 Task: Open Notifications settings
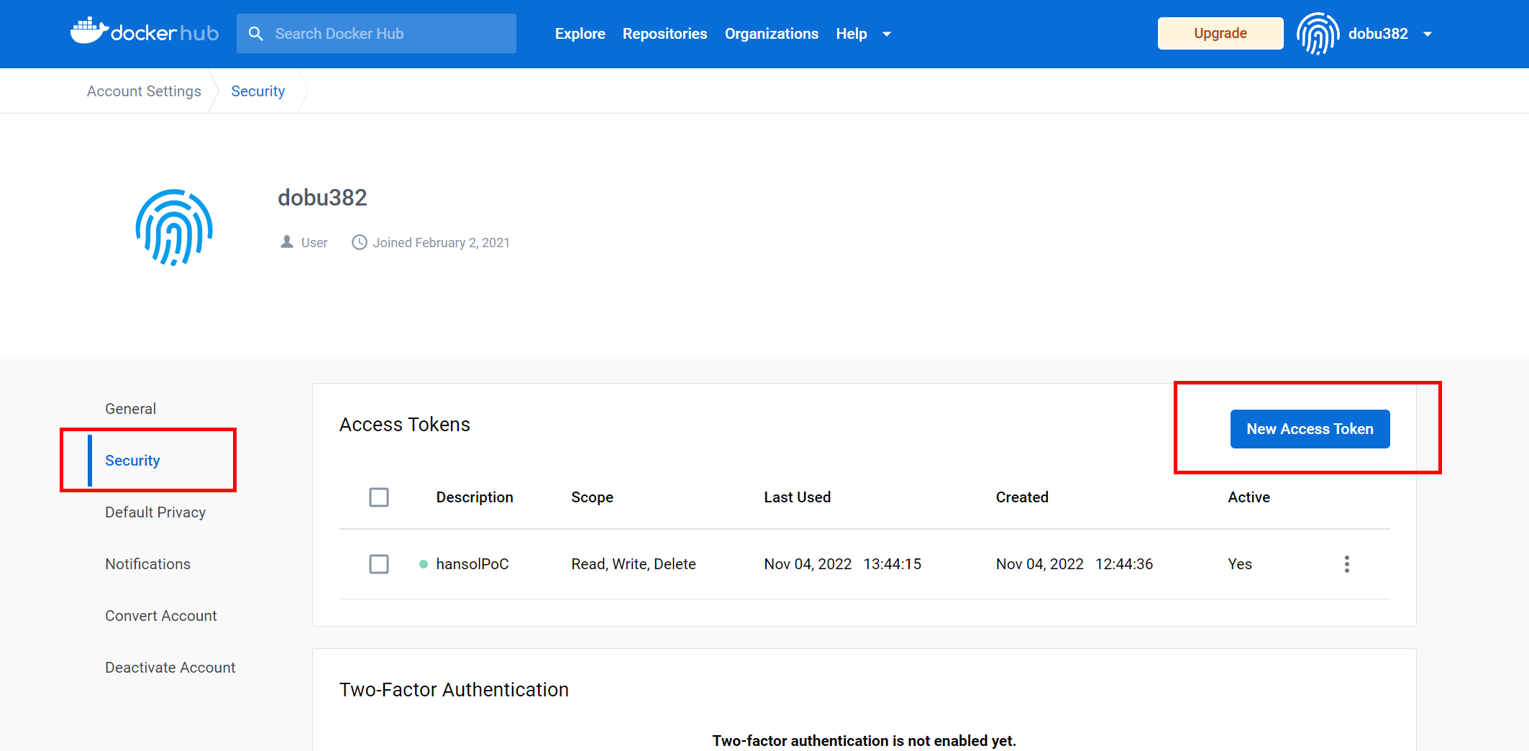pos(147,564)
